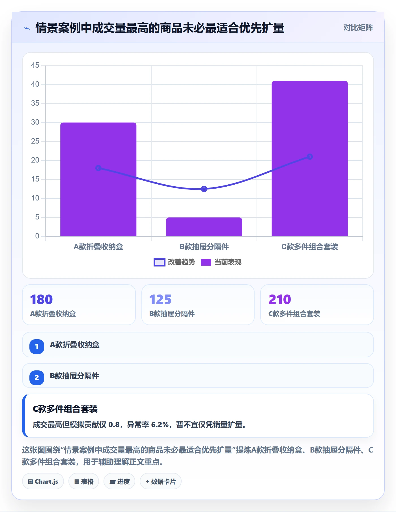Click the trend line point over A款折叠收纳盒
This screenshot has width=396, height=512.
98,168
